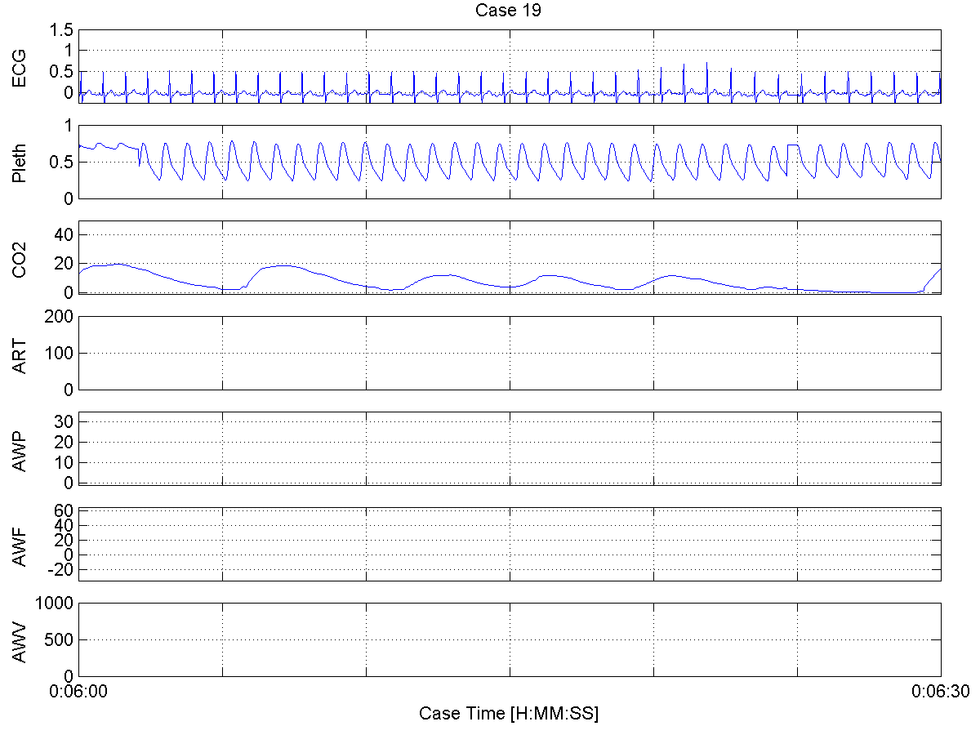The image size is (980, 735).
Task: Click the "Case Time [H:MM:SS]" x-axis label
Action: (509, 713)
